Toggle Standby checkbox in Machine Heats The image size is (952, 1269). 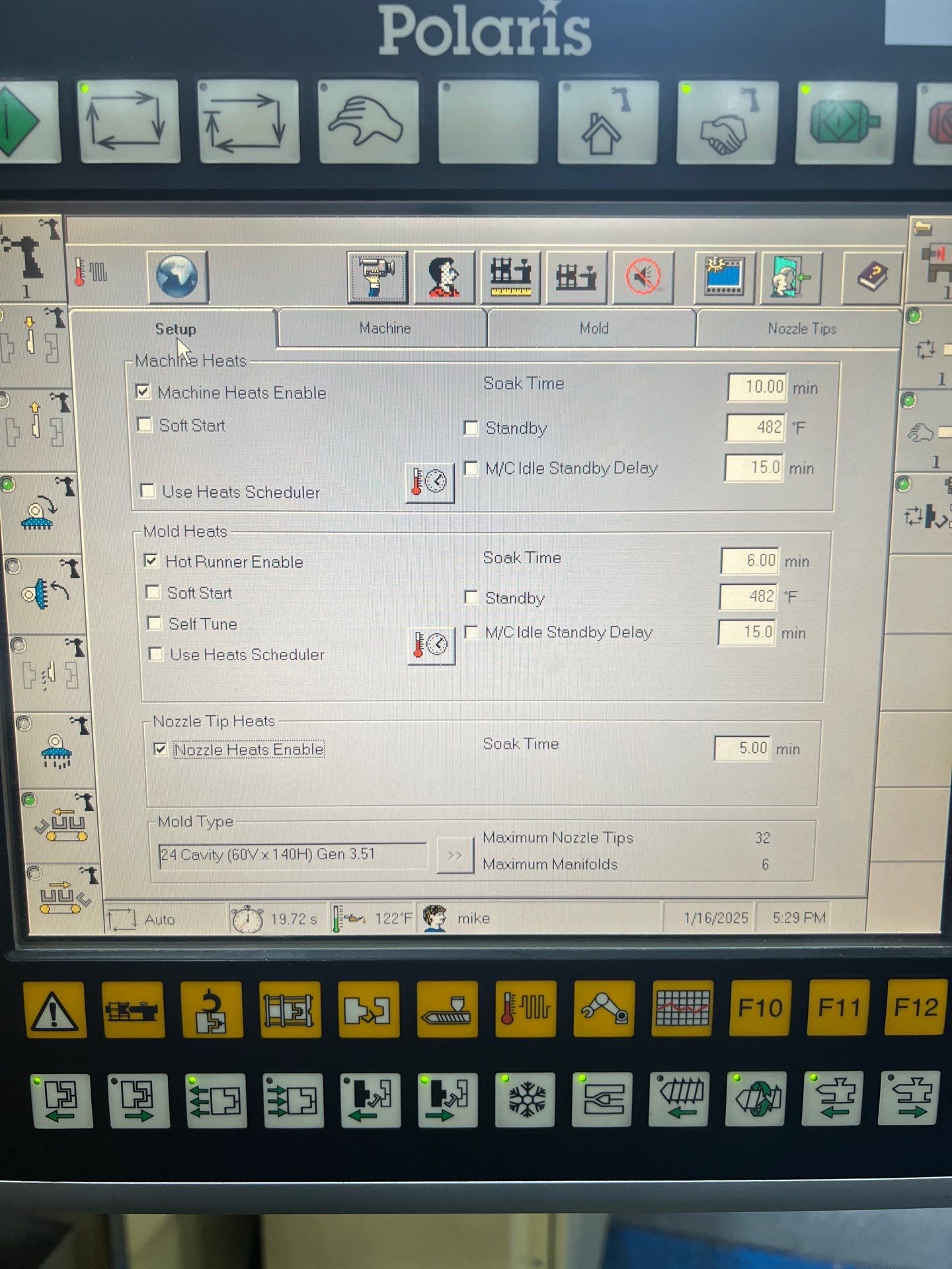point(471,428)
